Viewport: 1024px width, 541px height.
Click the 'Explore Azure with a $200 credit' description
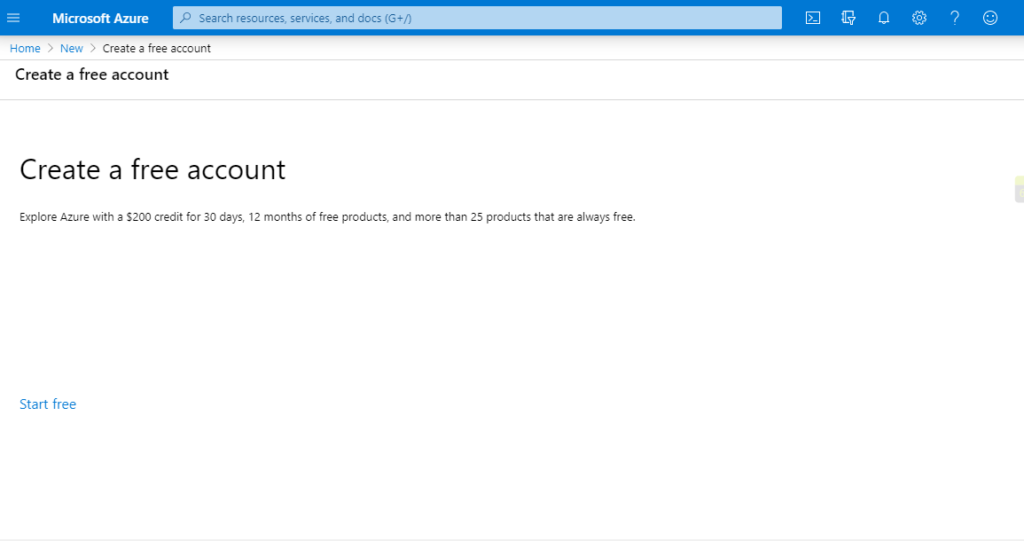click(327, 217)
